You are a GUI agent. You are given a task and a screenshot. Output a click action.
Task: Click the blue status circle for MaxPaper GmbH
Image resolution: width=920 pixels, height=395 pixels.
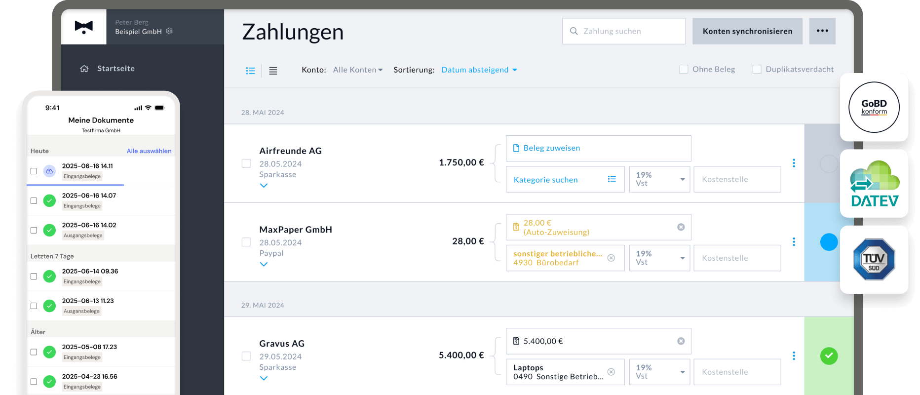point(829,242)
